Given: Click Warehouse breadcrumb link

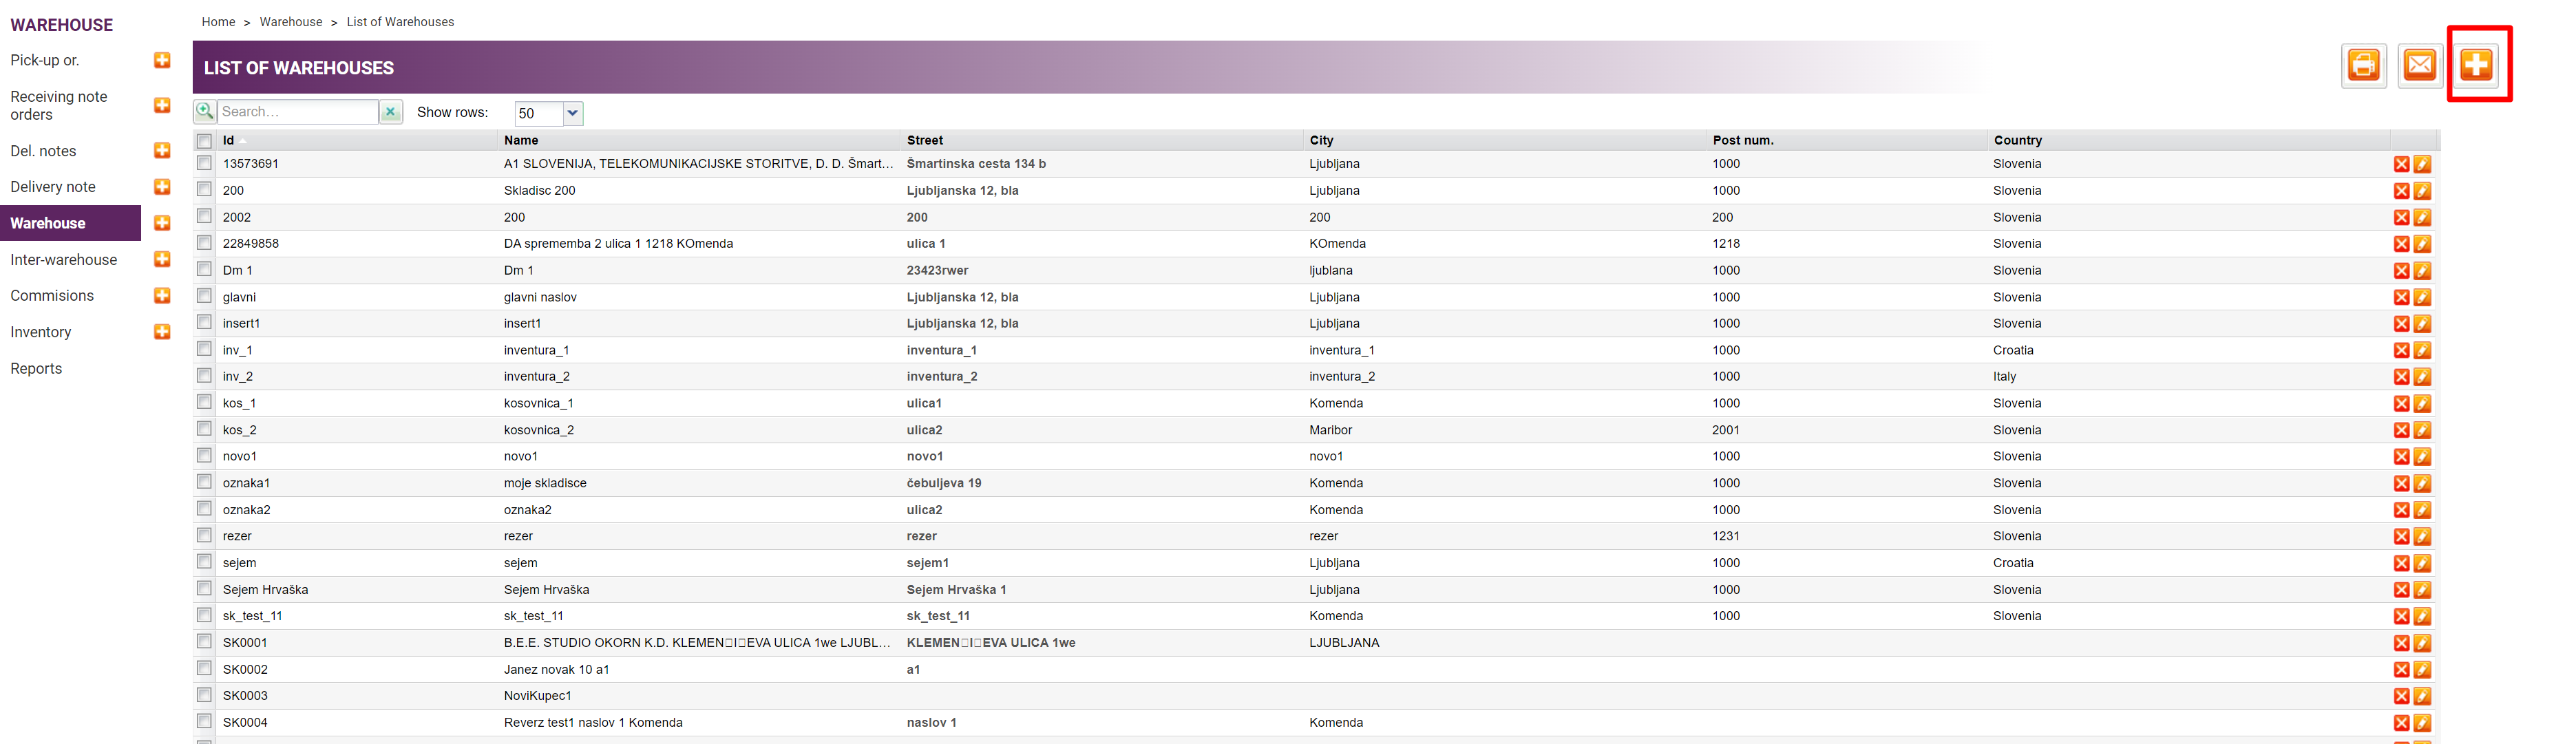Looking at the screenshot, I should (291, 22).
